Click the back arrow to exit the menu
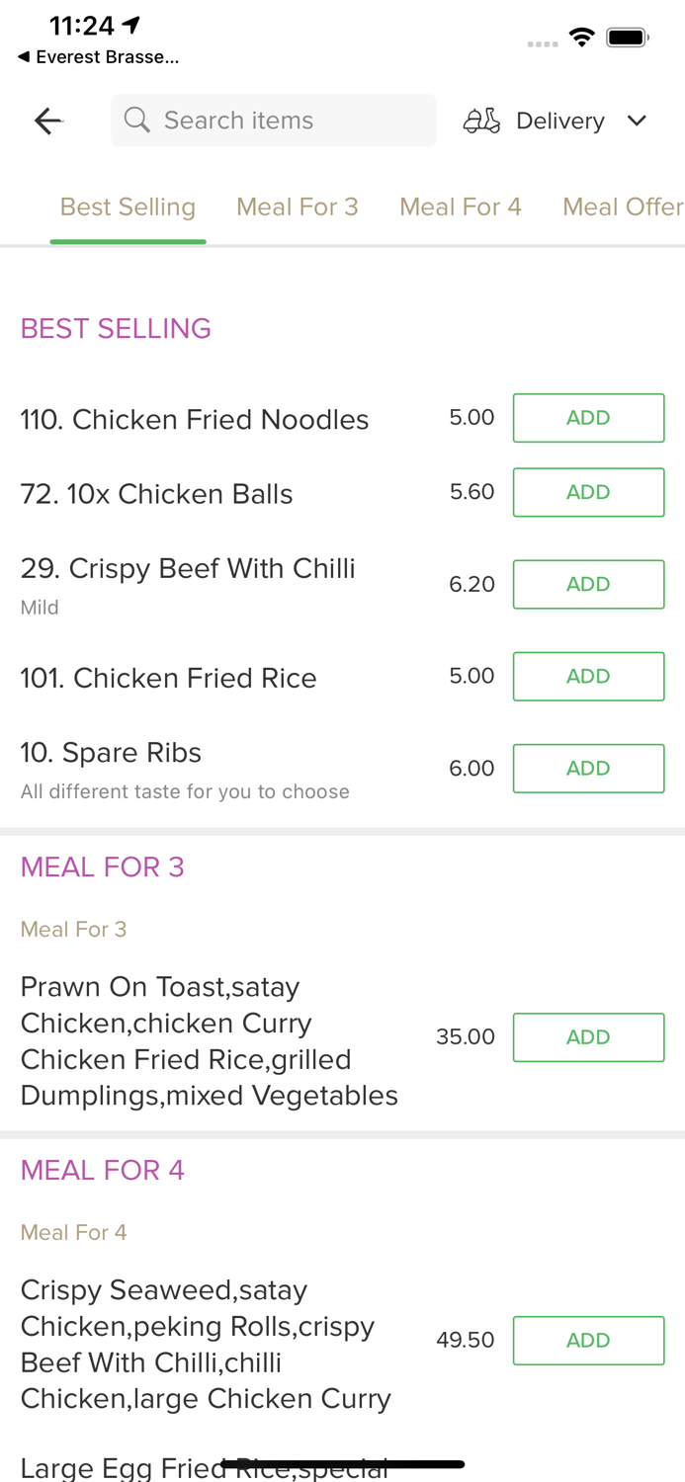685x1482 pixels. click(x=46, y=120)
